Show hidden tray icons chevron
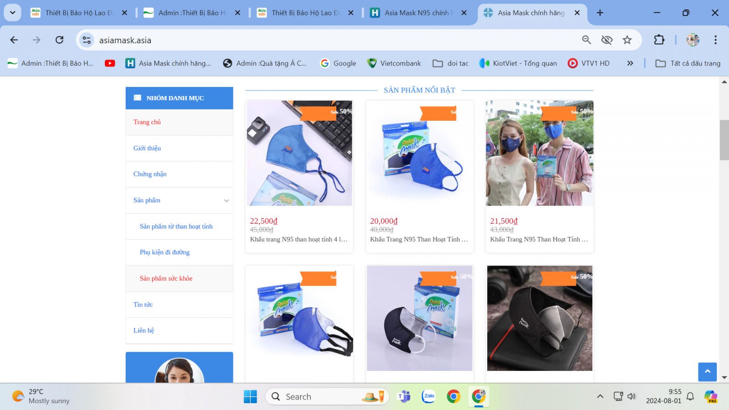Image resolution: width=729 pixels, height=410 pixels. pos(600,396)
